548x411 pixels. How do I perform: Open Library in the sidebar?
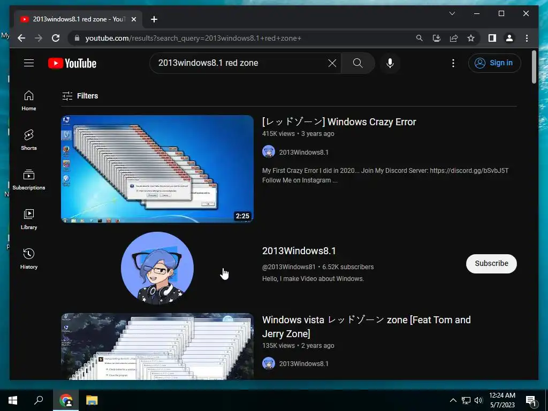pyautogui.click(x=29, y=219)
